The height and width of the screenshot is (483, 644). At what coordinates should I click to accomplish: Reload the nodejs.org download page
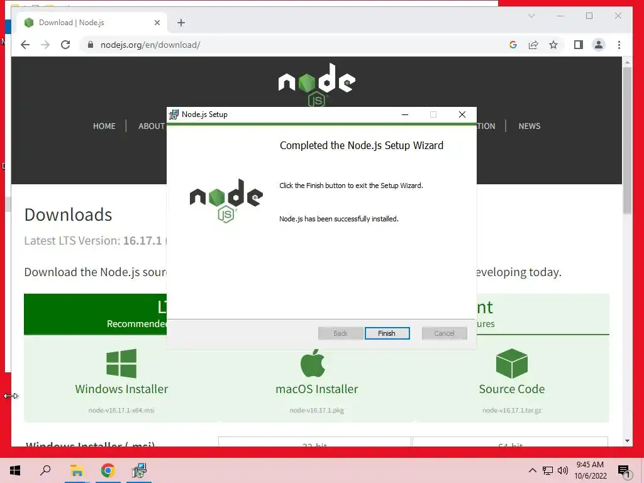(x=65, y=45)
